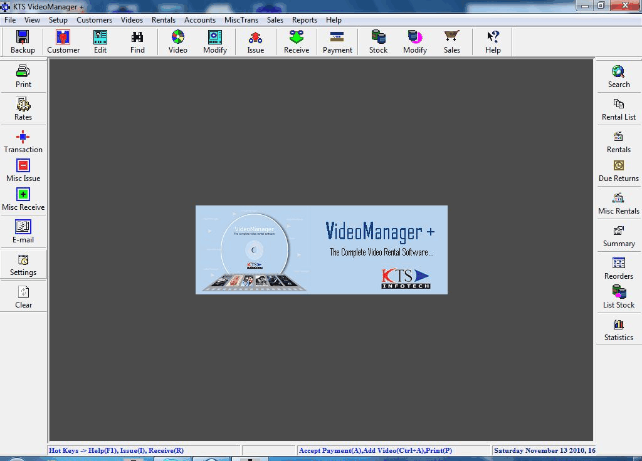Select the Statistics sidebar icon

tap(618, 329)
